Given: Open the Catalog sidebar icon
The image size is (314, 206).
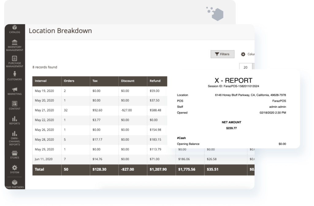Looking at the screenshot, I should click(14, 29).
